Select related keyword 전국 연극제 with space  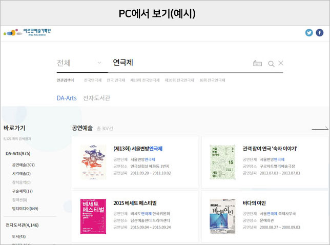point(116,80)
